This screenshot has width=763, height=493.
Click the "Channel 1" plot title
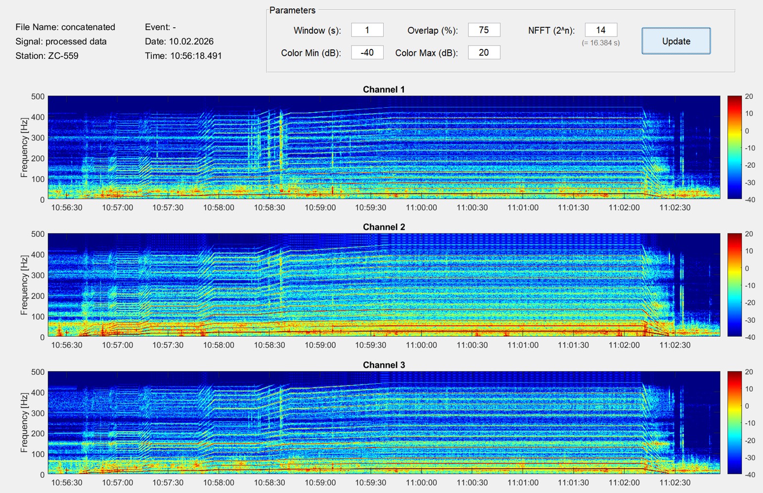(x=384, y=90)
